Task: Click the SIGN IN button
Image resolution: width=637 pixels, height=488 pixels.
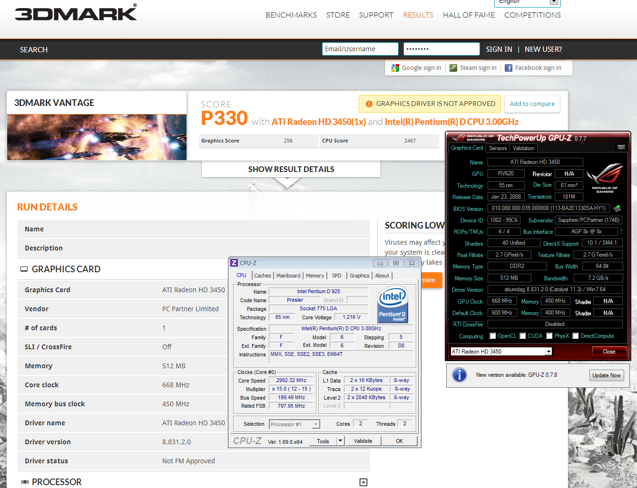Action: 499,49
